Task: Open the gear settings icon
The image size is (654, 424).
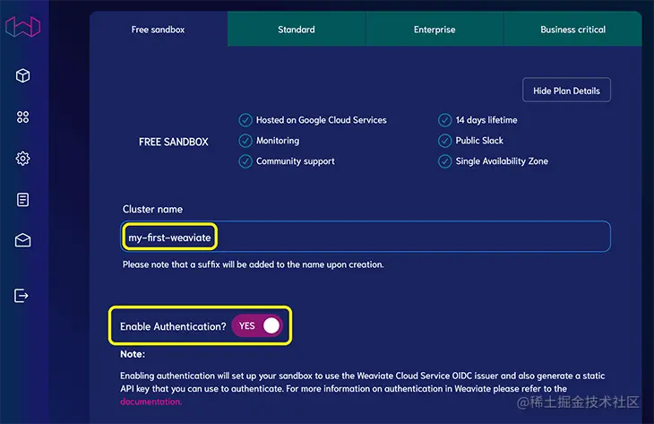Action: (22, 158)
